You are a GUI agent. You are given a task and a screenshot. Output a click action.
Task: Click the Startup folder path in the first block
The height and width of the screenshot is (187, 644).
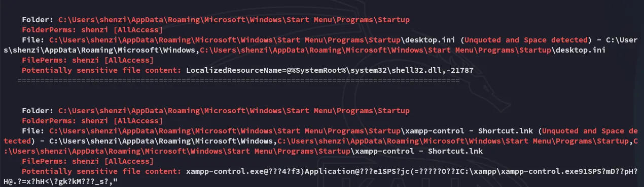[x=234, y=20]
